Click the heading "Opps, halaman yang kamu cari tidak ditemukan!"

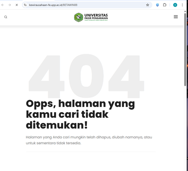80,114
